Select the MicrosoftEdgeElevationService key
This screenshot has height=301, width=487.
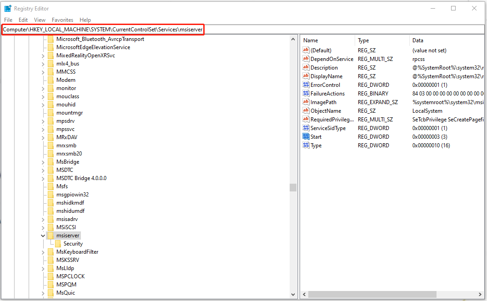[x=93, y=47]
